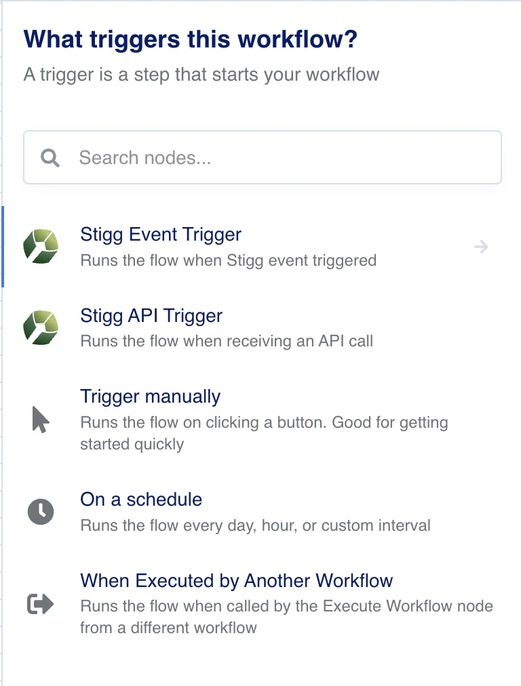
Task: Click the workflow execution icon at the bottom
Action: click(41, 604)
